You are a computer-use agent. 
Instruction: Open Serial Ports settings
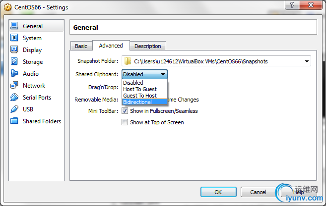pos(36,97)
